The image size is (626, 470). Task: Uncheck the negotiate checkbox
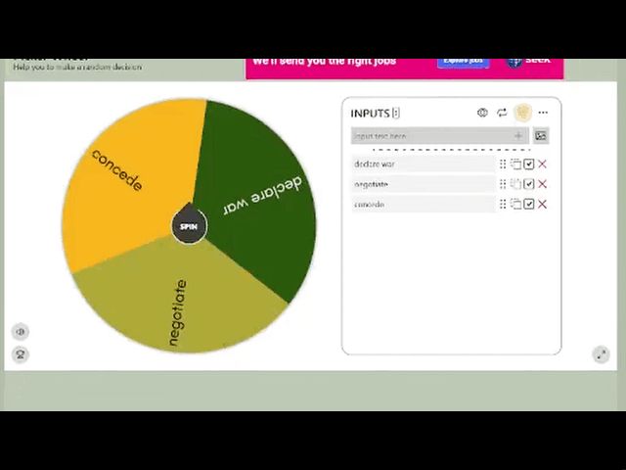(529, 184)
